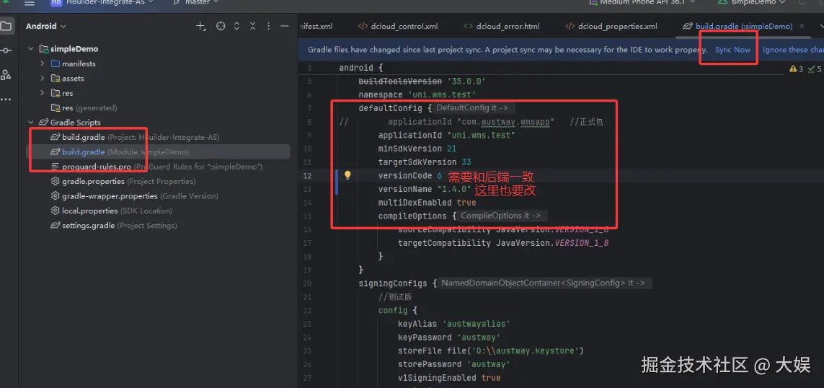824x388 pixels.
Task: Open proguard-rules.pro file
Action: click(156, 167)
